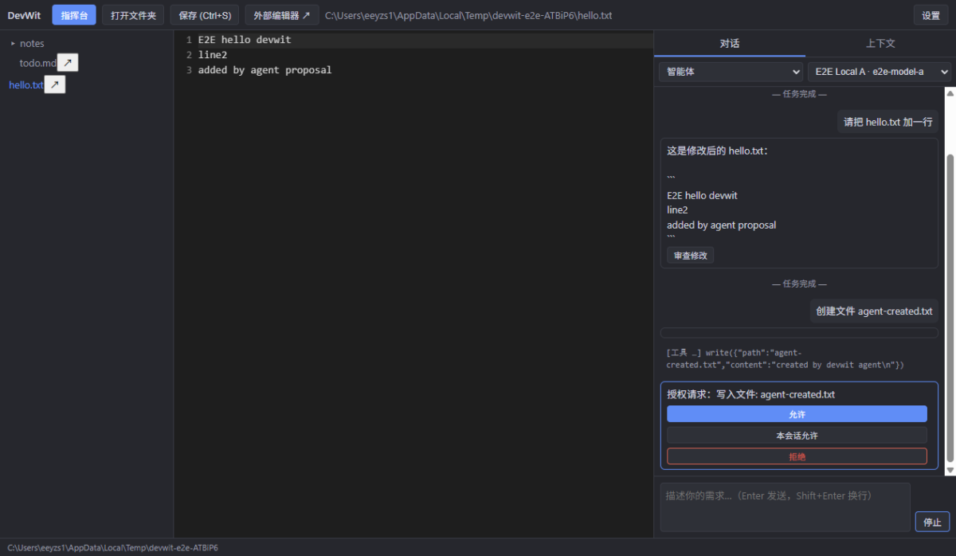956x556 pixels.
Task: Click the user message "创建文件 agent-created.txt"
Action: pyautogui.click(x=874, y=311)
